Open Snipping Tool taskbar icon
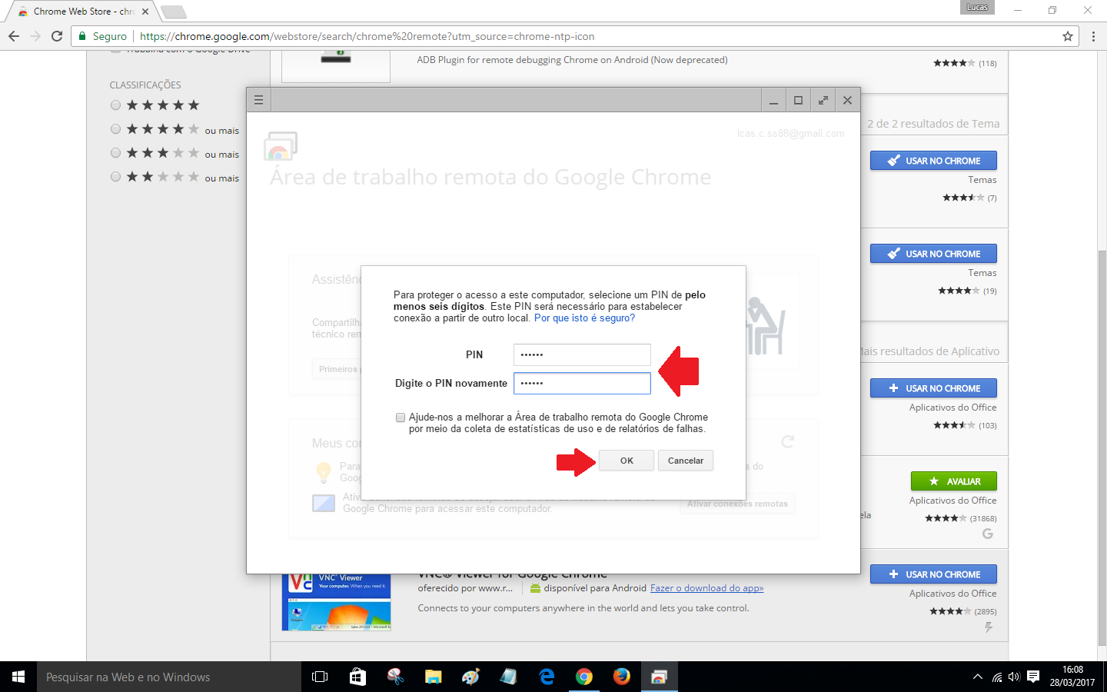Image resolution: width=1107 pixels, height=692 pixels. click(395, 677)
